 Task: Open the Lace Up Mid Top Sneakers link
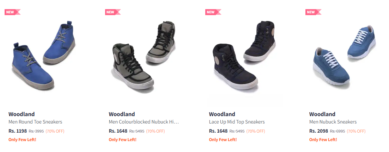point(237,122)
